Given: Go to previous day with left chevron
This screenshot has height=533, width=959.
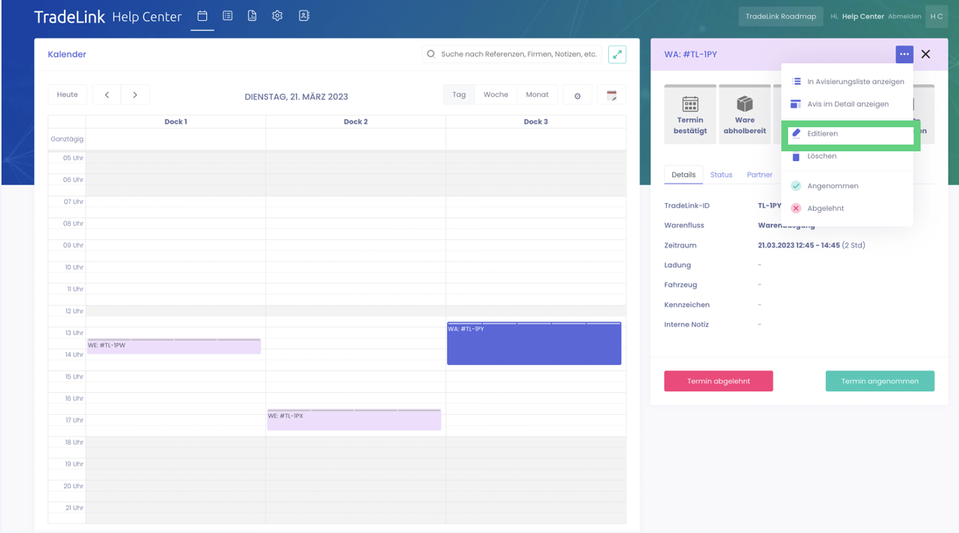Looking at the screenshot, I should pos(107,95).
